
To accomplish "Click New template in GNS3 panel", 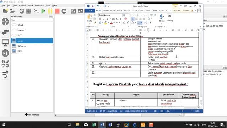I will (32, 114).
